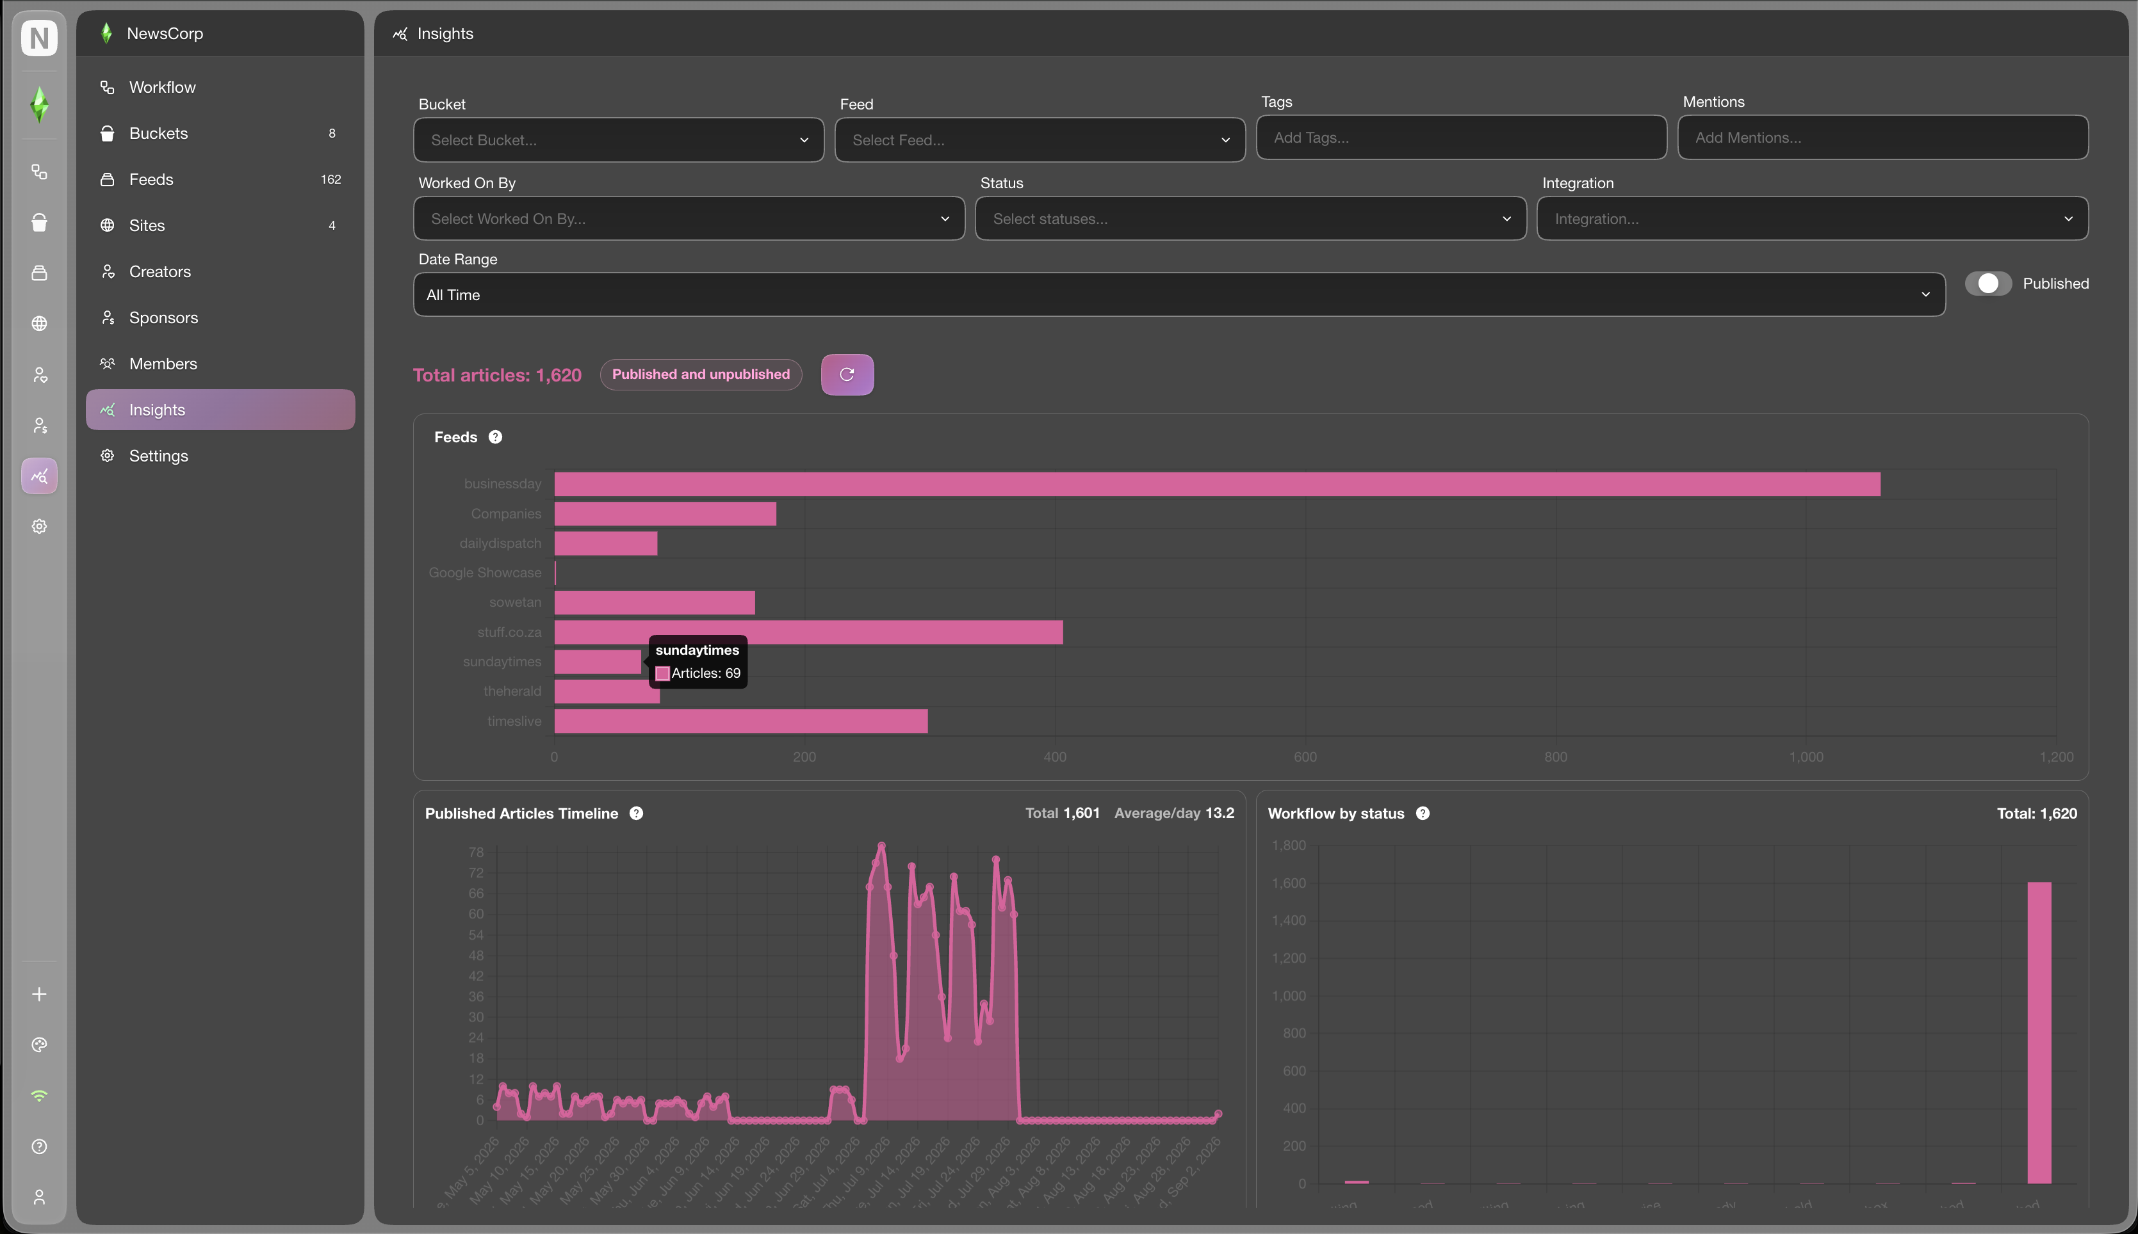Viewport: 2138px width, 1234px height.
Task: Click the pink swatch in sundaytimes tooltip
Action: tap(662, 674)
